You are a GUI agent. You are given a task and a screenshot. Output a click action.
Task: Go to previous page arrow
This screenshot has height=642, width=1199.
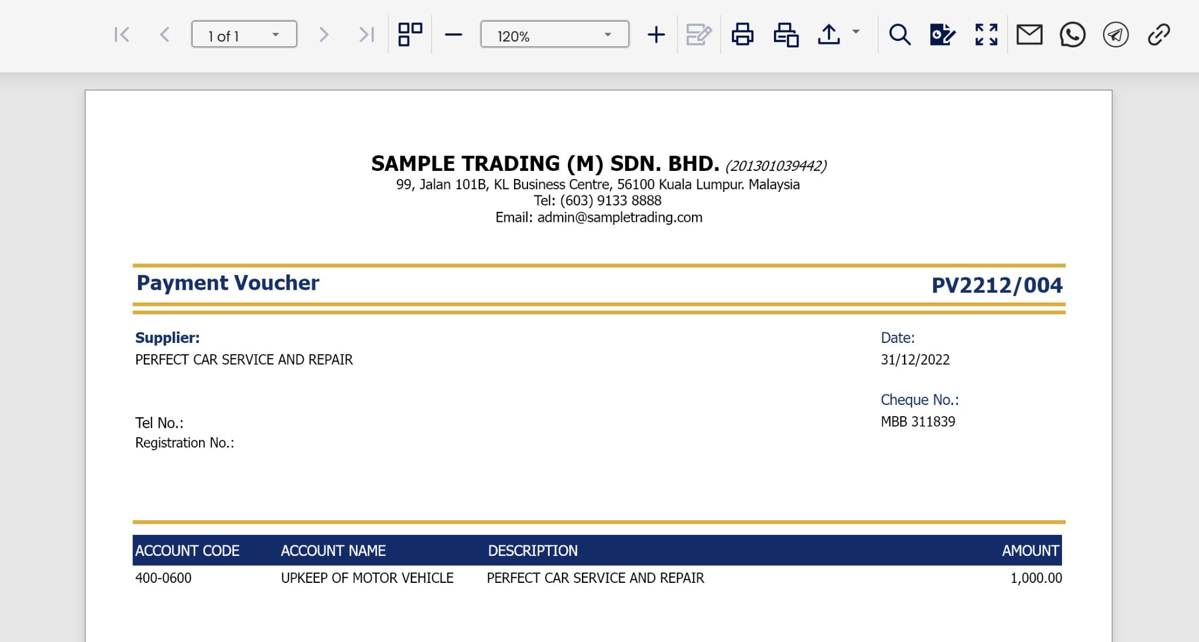(165, 35)
